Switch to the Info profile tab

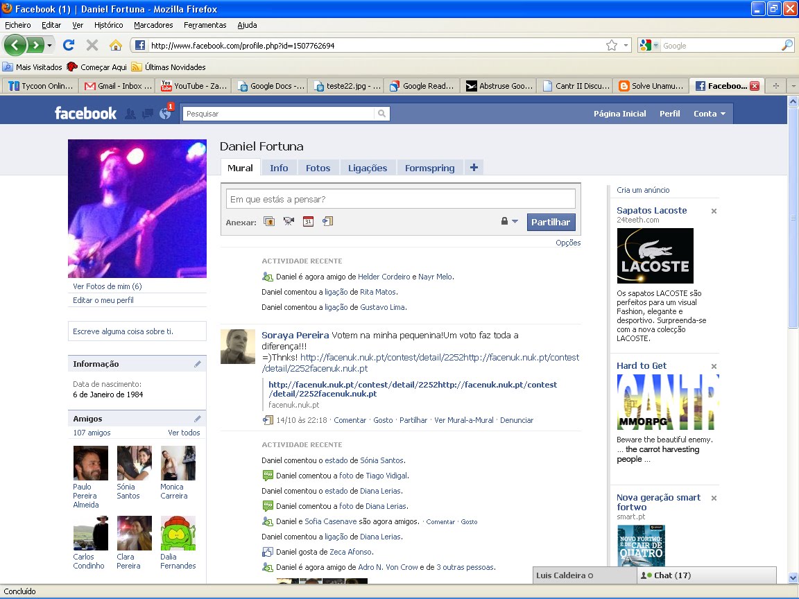(279, 168)
